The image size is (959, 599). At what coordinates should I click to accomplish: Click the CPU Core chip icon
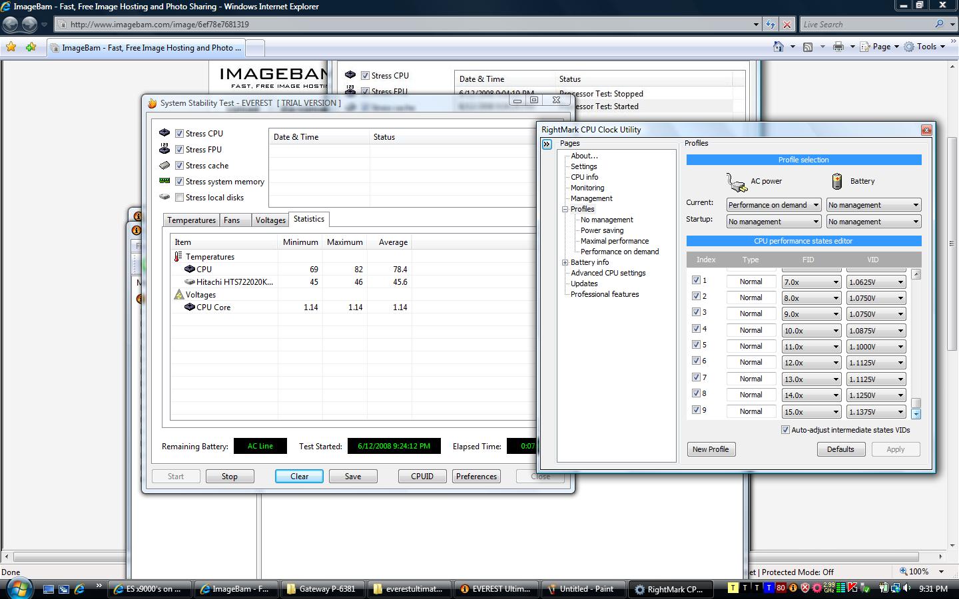pyautogui.click(x=189, y=307)
